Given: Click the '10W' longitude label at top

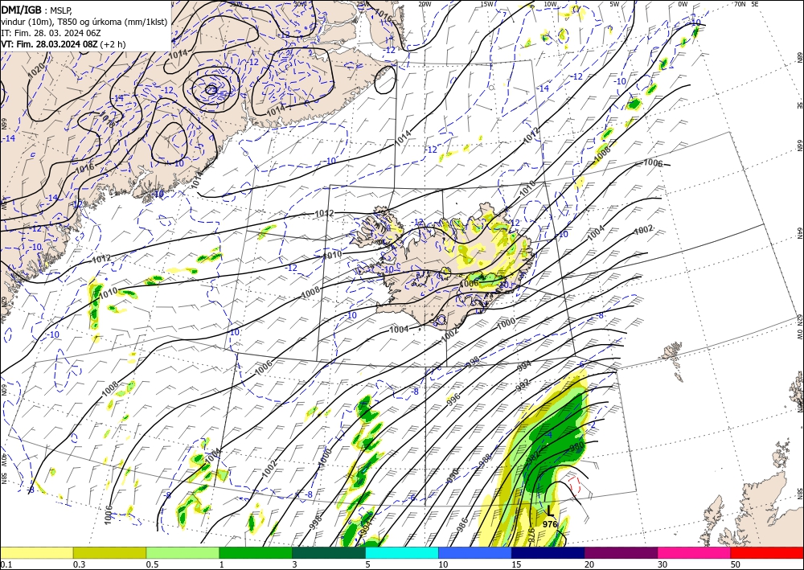Looking at the screenshot, I should (550, 4).
